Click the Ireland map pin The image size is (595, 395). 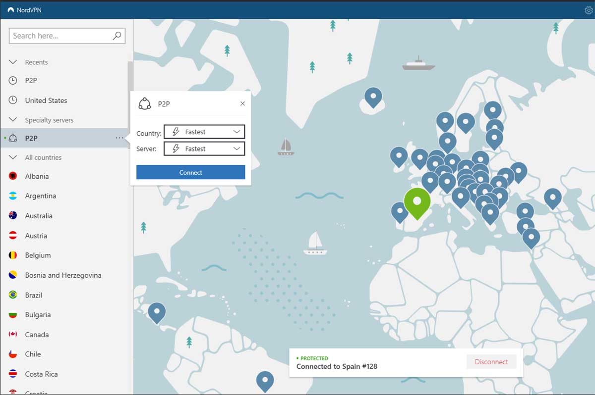(399, 156)
